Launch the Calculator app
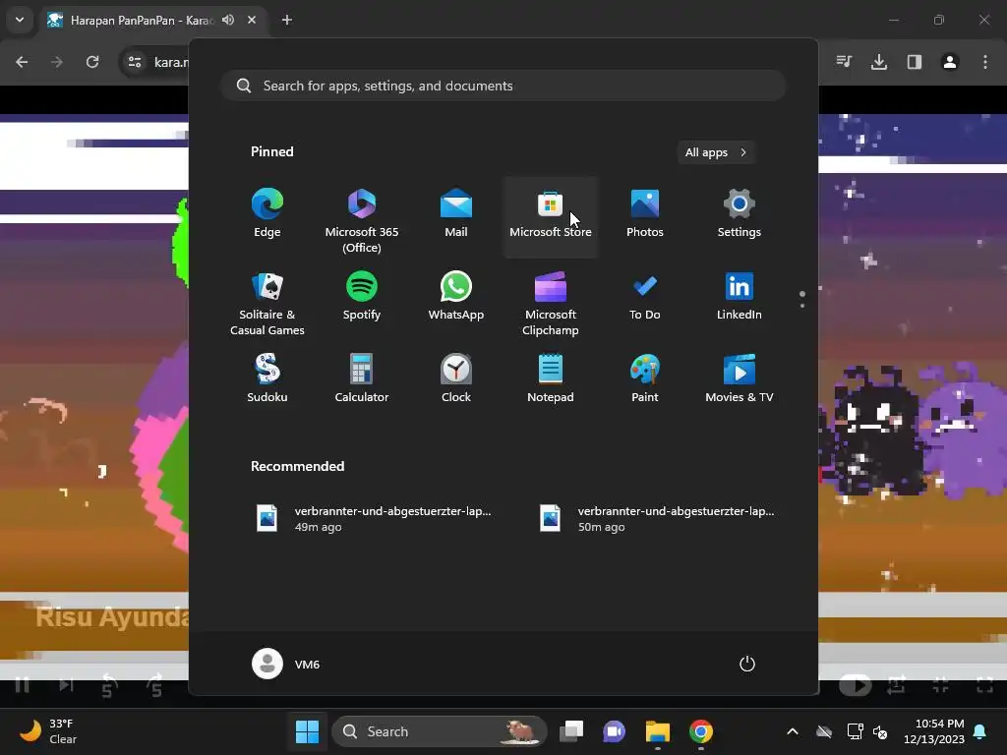 click(x=362, y=380)
